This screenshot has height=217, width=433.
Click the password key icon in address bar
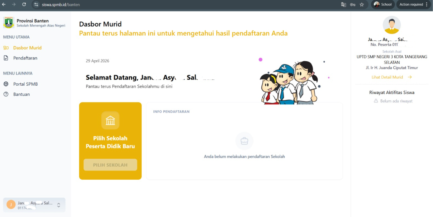pos(353,5)
